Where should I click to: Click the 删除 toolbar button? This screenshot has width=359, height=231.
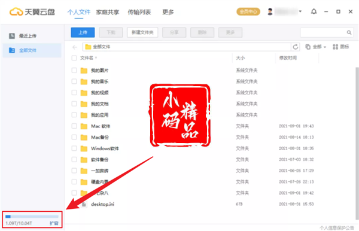click(x=202, y=32)
